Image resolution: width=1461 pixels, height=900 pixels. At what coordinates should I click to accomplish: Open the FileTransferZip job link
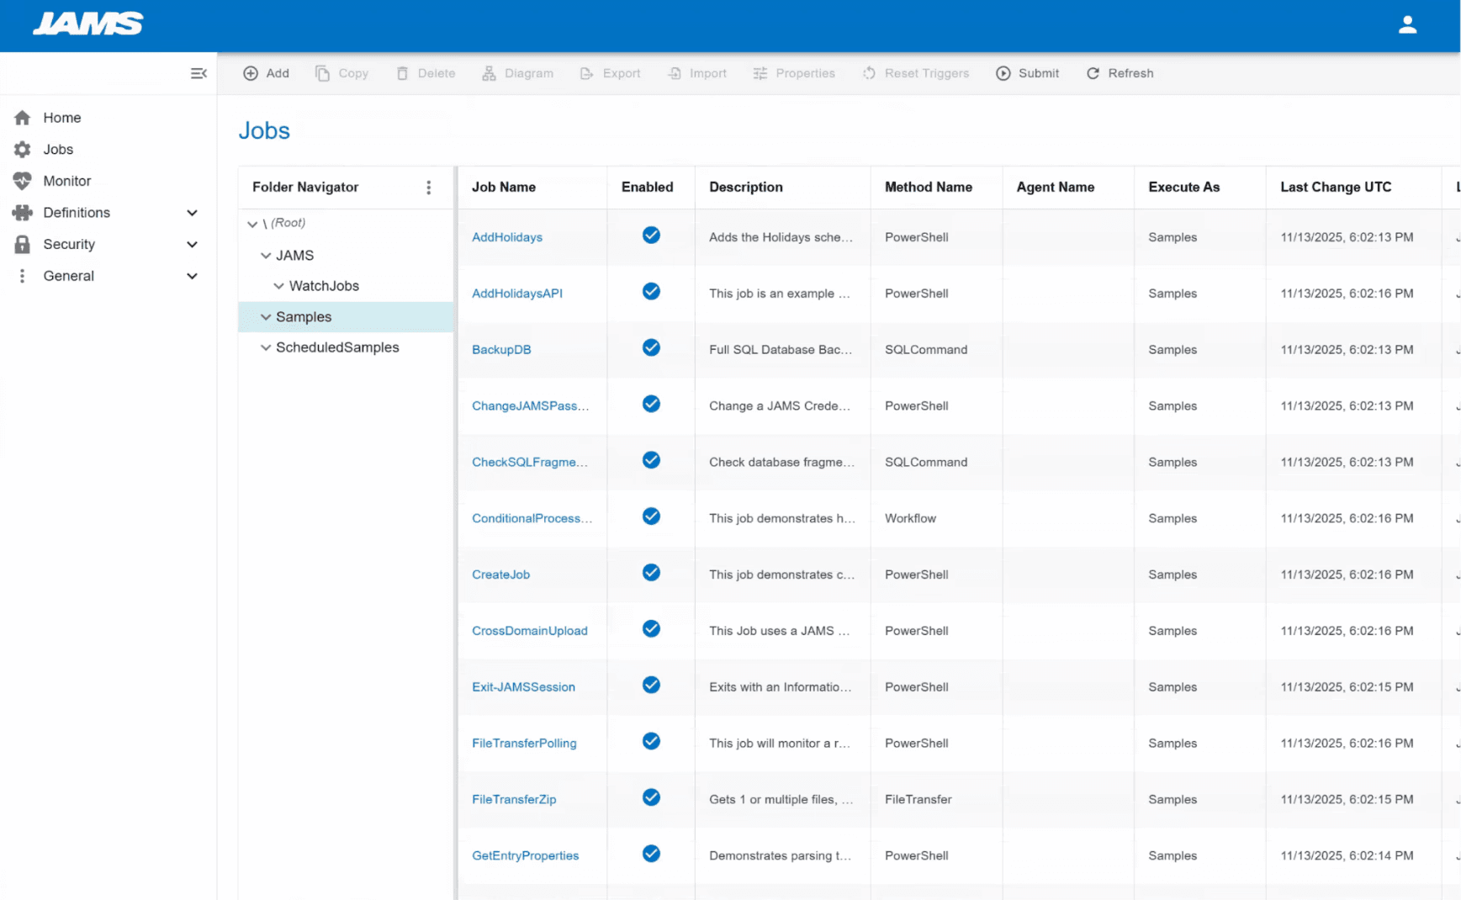click(514, 799)
